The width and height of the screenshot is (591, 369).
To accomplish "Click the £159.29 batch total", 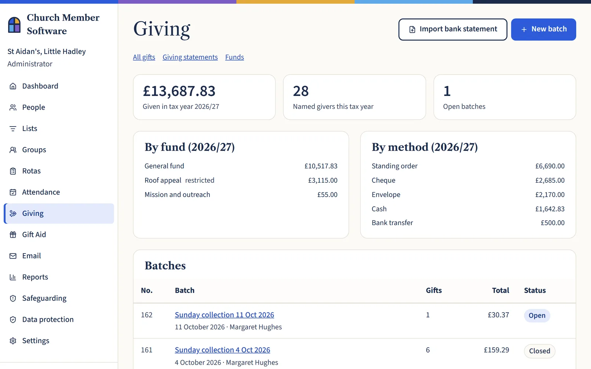I will pos(496,350).
